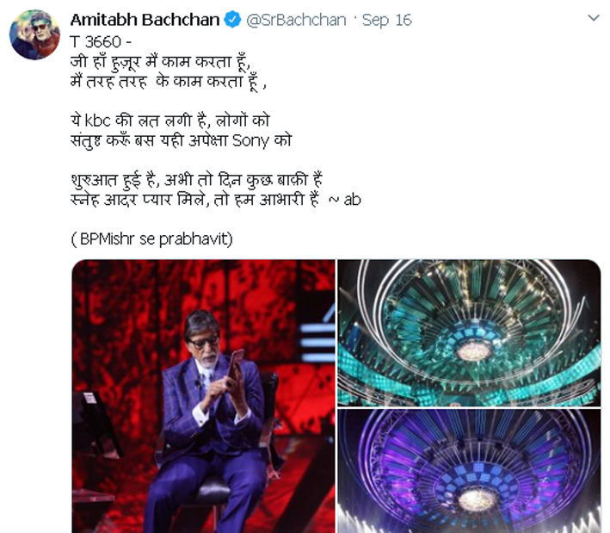This screenshot has height=533, width=610.
Task: Click the glowing chandelier center in teal photo
Action: (x=473, y=351)
